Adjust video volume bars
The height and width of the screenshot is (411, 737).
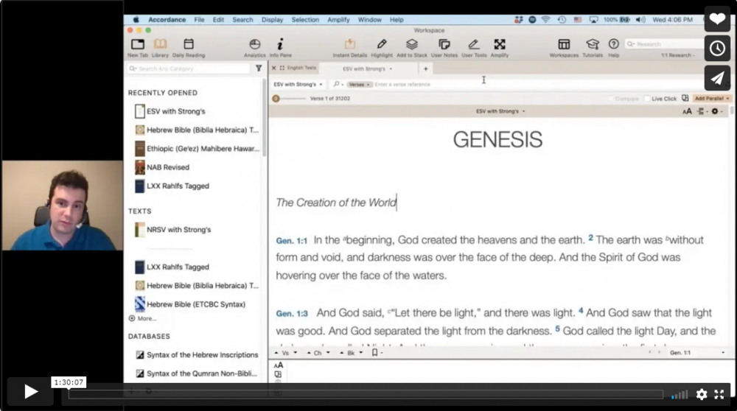(680, 395)
